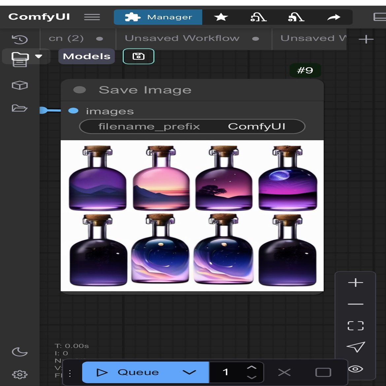Open the node library cube icon
386x386 pixels.
[x=20, y=85]
